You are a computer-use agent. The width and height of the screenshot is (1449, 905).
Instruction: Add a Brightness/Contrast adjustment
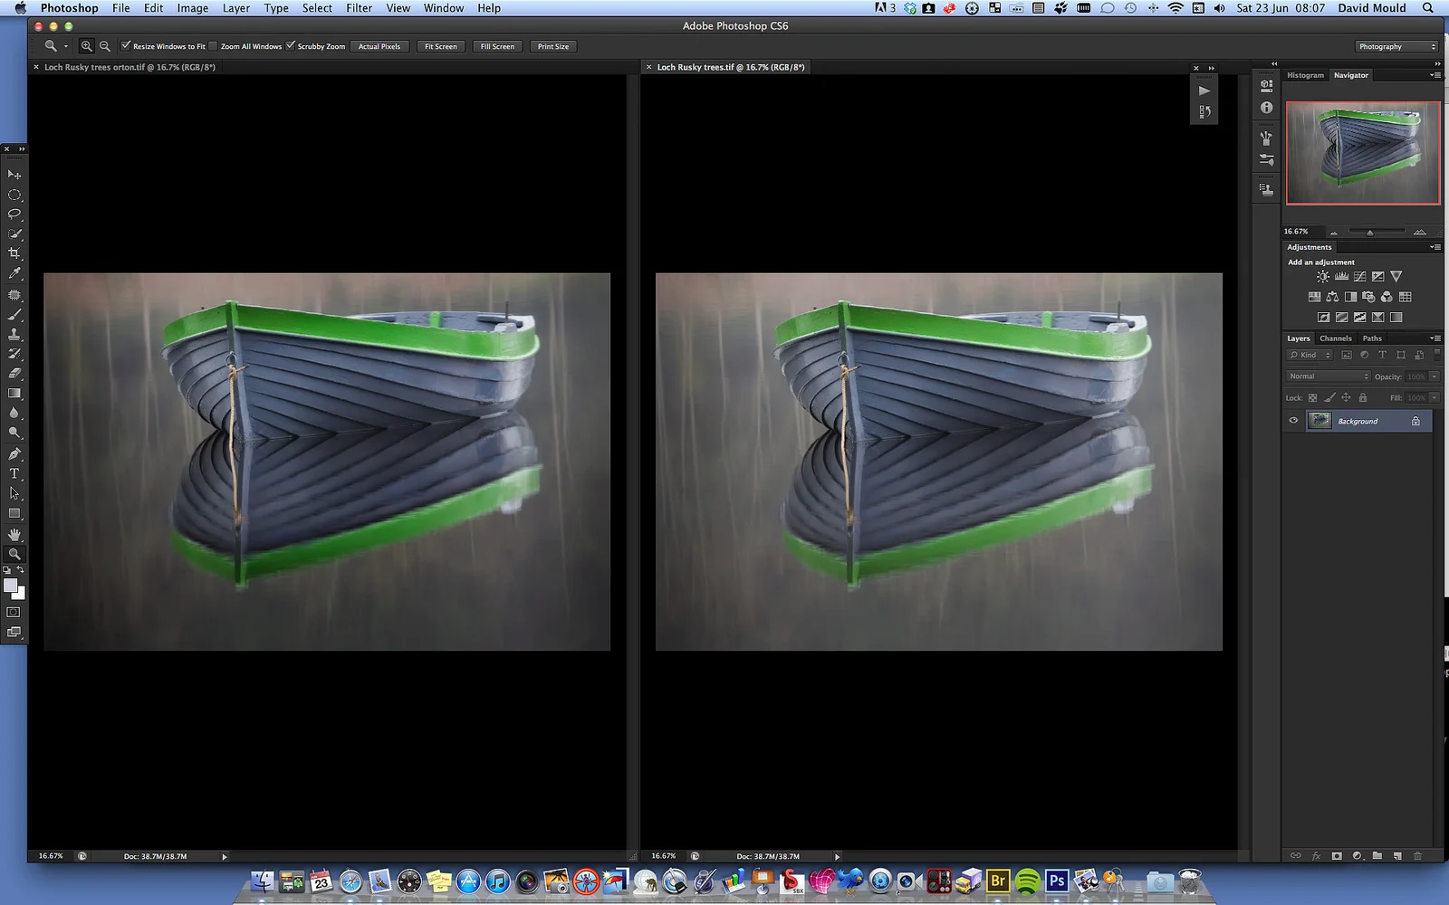click(1323, 277)
